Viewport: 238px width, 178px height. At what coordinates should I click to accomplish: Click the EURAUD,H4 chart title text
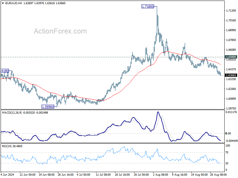click(x=13, y=3)
